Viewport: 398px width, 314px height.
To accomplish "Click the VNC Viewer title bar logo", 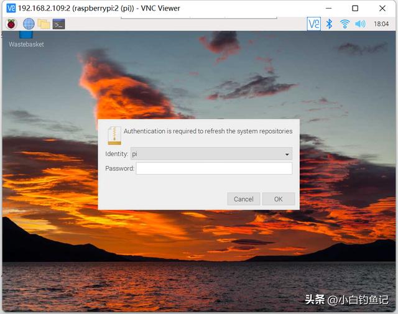I will tap(11, 8).
